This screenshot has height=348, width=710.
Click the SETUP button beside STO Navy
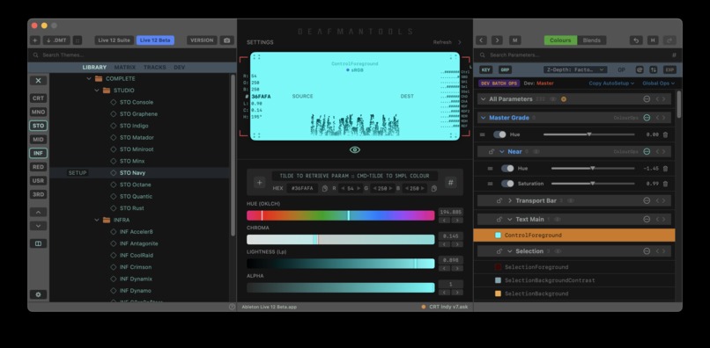(78, 172)
